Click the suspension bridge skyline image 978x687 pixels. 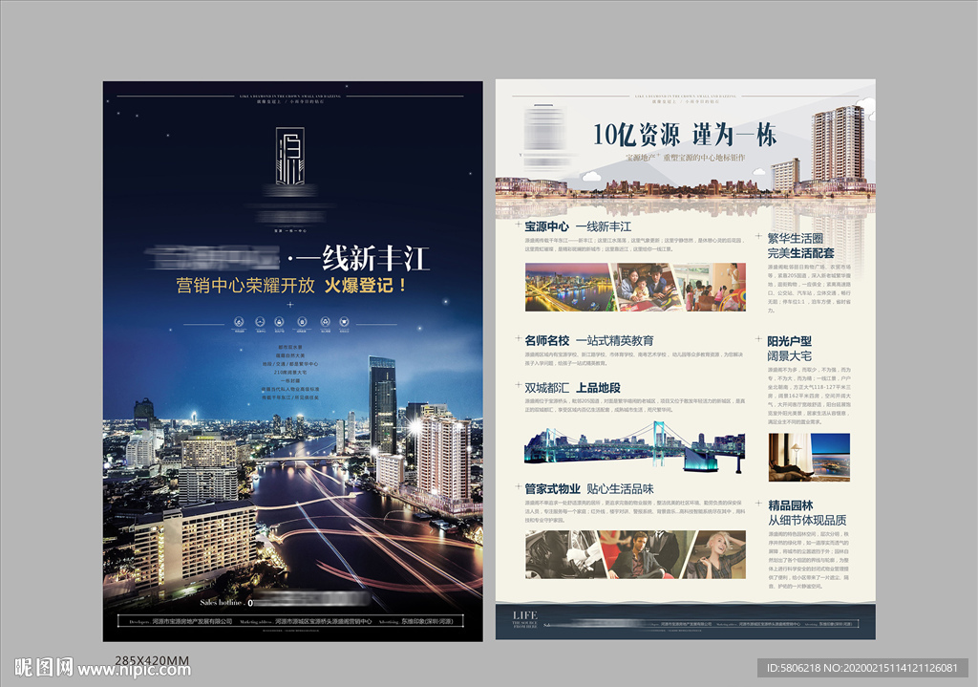[635, 446]
